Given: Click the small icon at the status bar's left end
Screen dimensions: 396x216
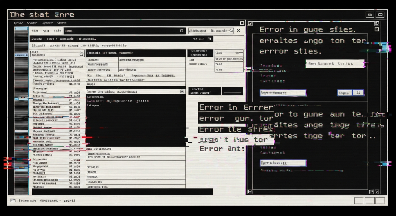Looking at the screenshot, I should pos(13,201).
